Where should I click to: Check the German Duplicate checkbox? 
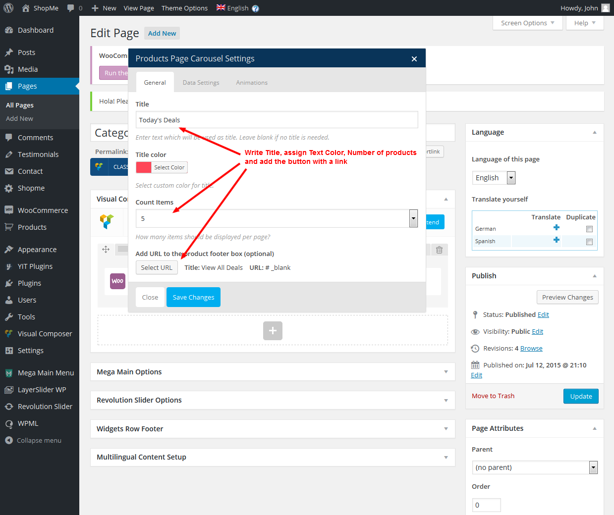(589, 229)
